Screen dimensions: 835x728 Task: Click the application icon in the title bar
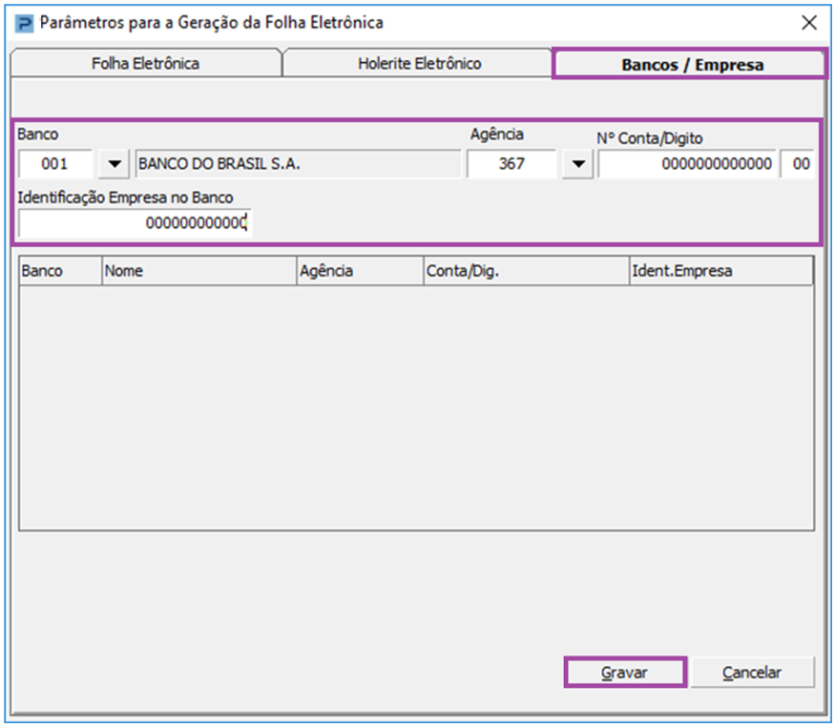click(x=24, y=23)
